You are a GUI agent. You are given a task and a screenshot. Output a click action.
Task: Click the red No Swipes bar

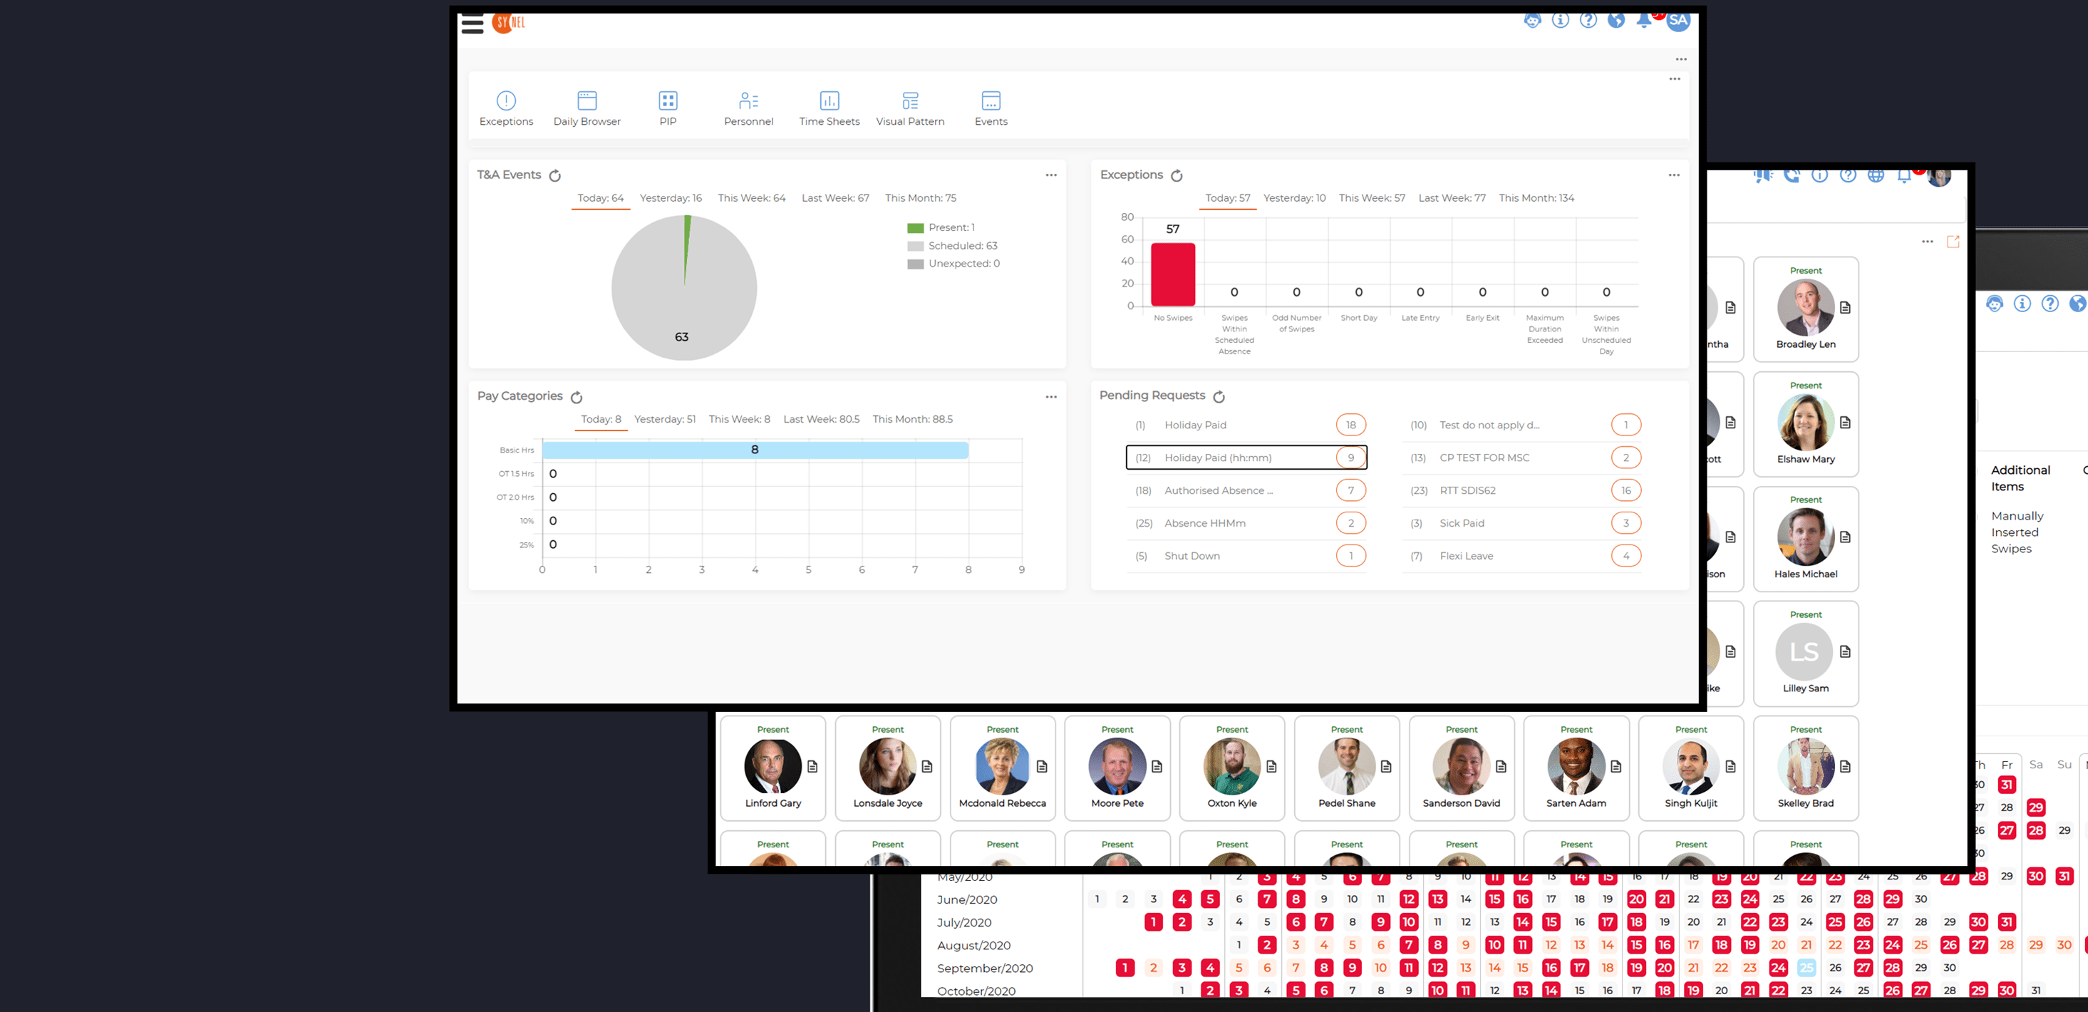tap(1172, 274)
